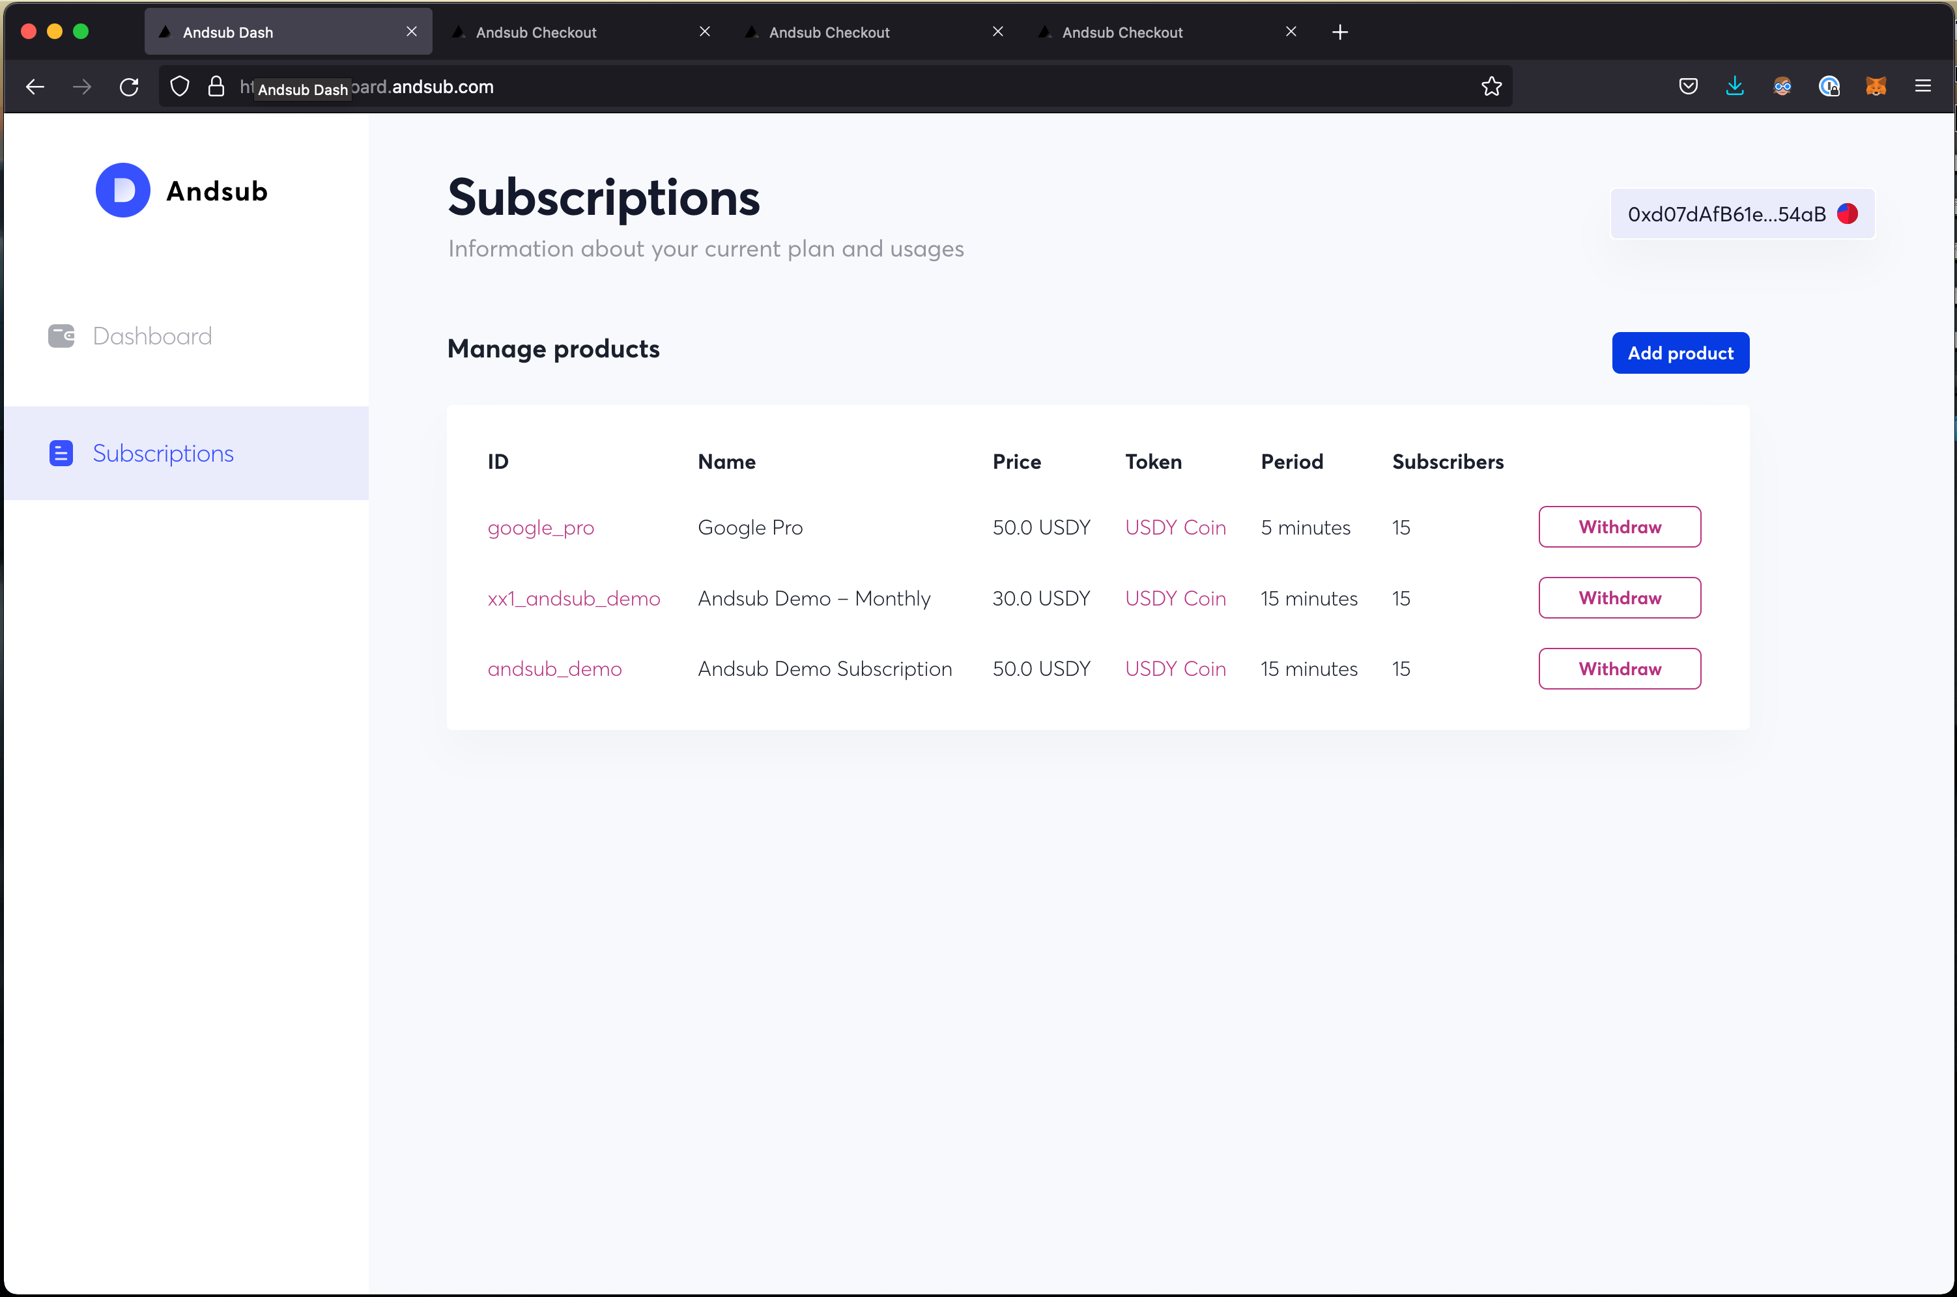The image size is (1957, 1297).
Task: Click the Andsub Demo Subscription name
Action: (825, 668)
